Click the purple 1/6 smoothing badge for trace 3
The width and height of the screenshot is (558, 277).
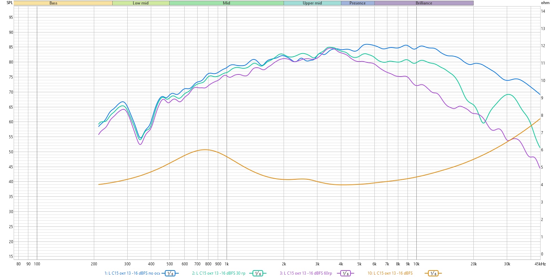345,273
